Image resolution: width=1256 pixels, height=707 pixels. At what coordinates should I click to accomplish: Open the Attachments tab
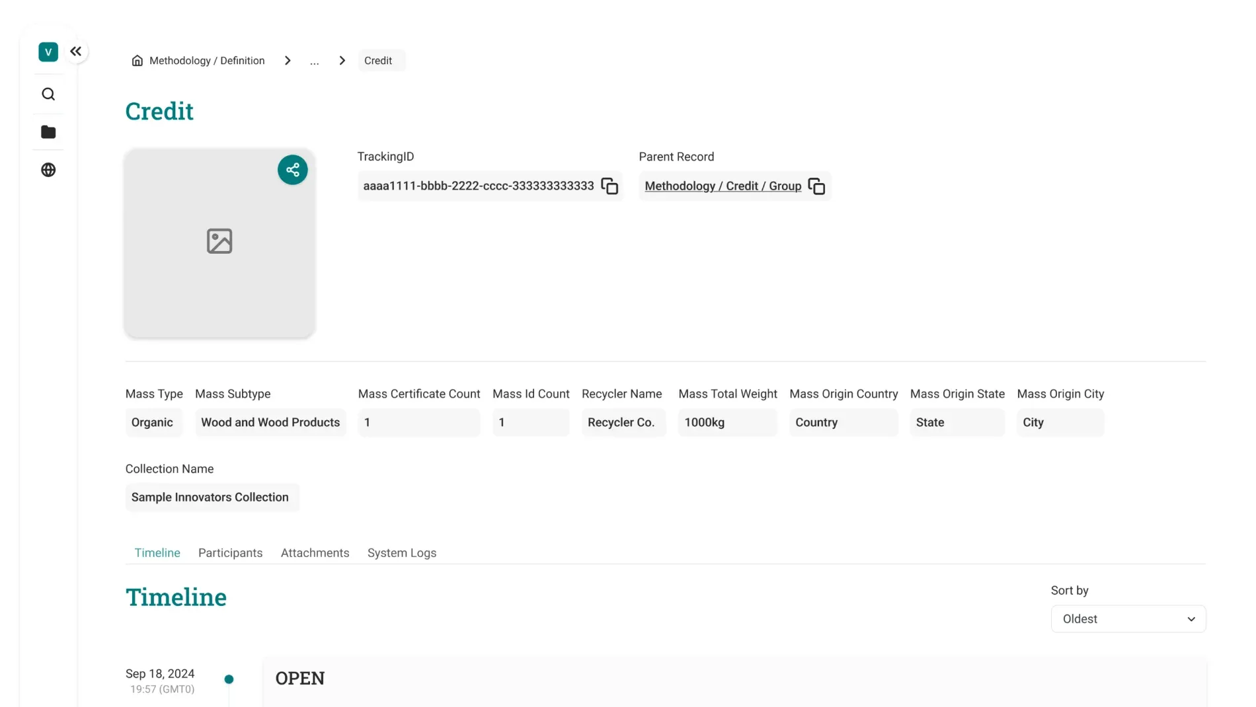(315, 553)
